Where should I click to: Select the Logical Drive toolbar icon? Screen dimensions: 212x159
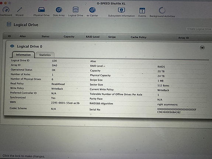(76, 12)
